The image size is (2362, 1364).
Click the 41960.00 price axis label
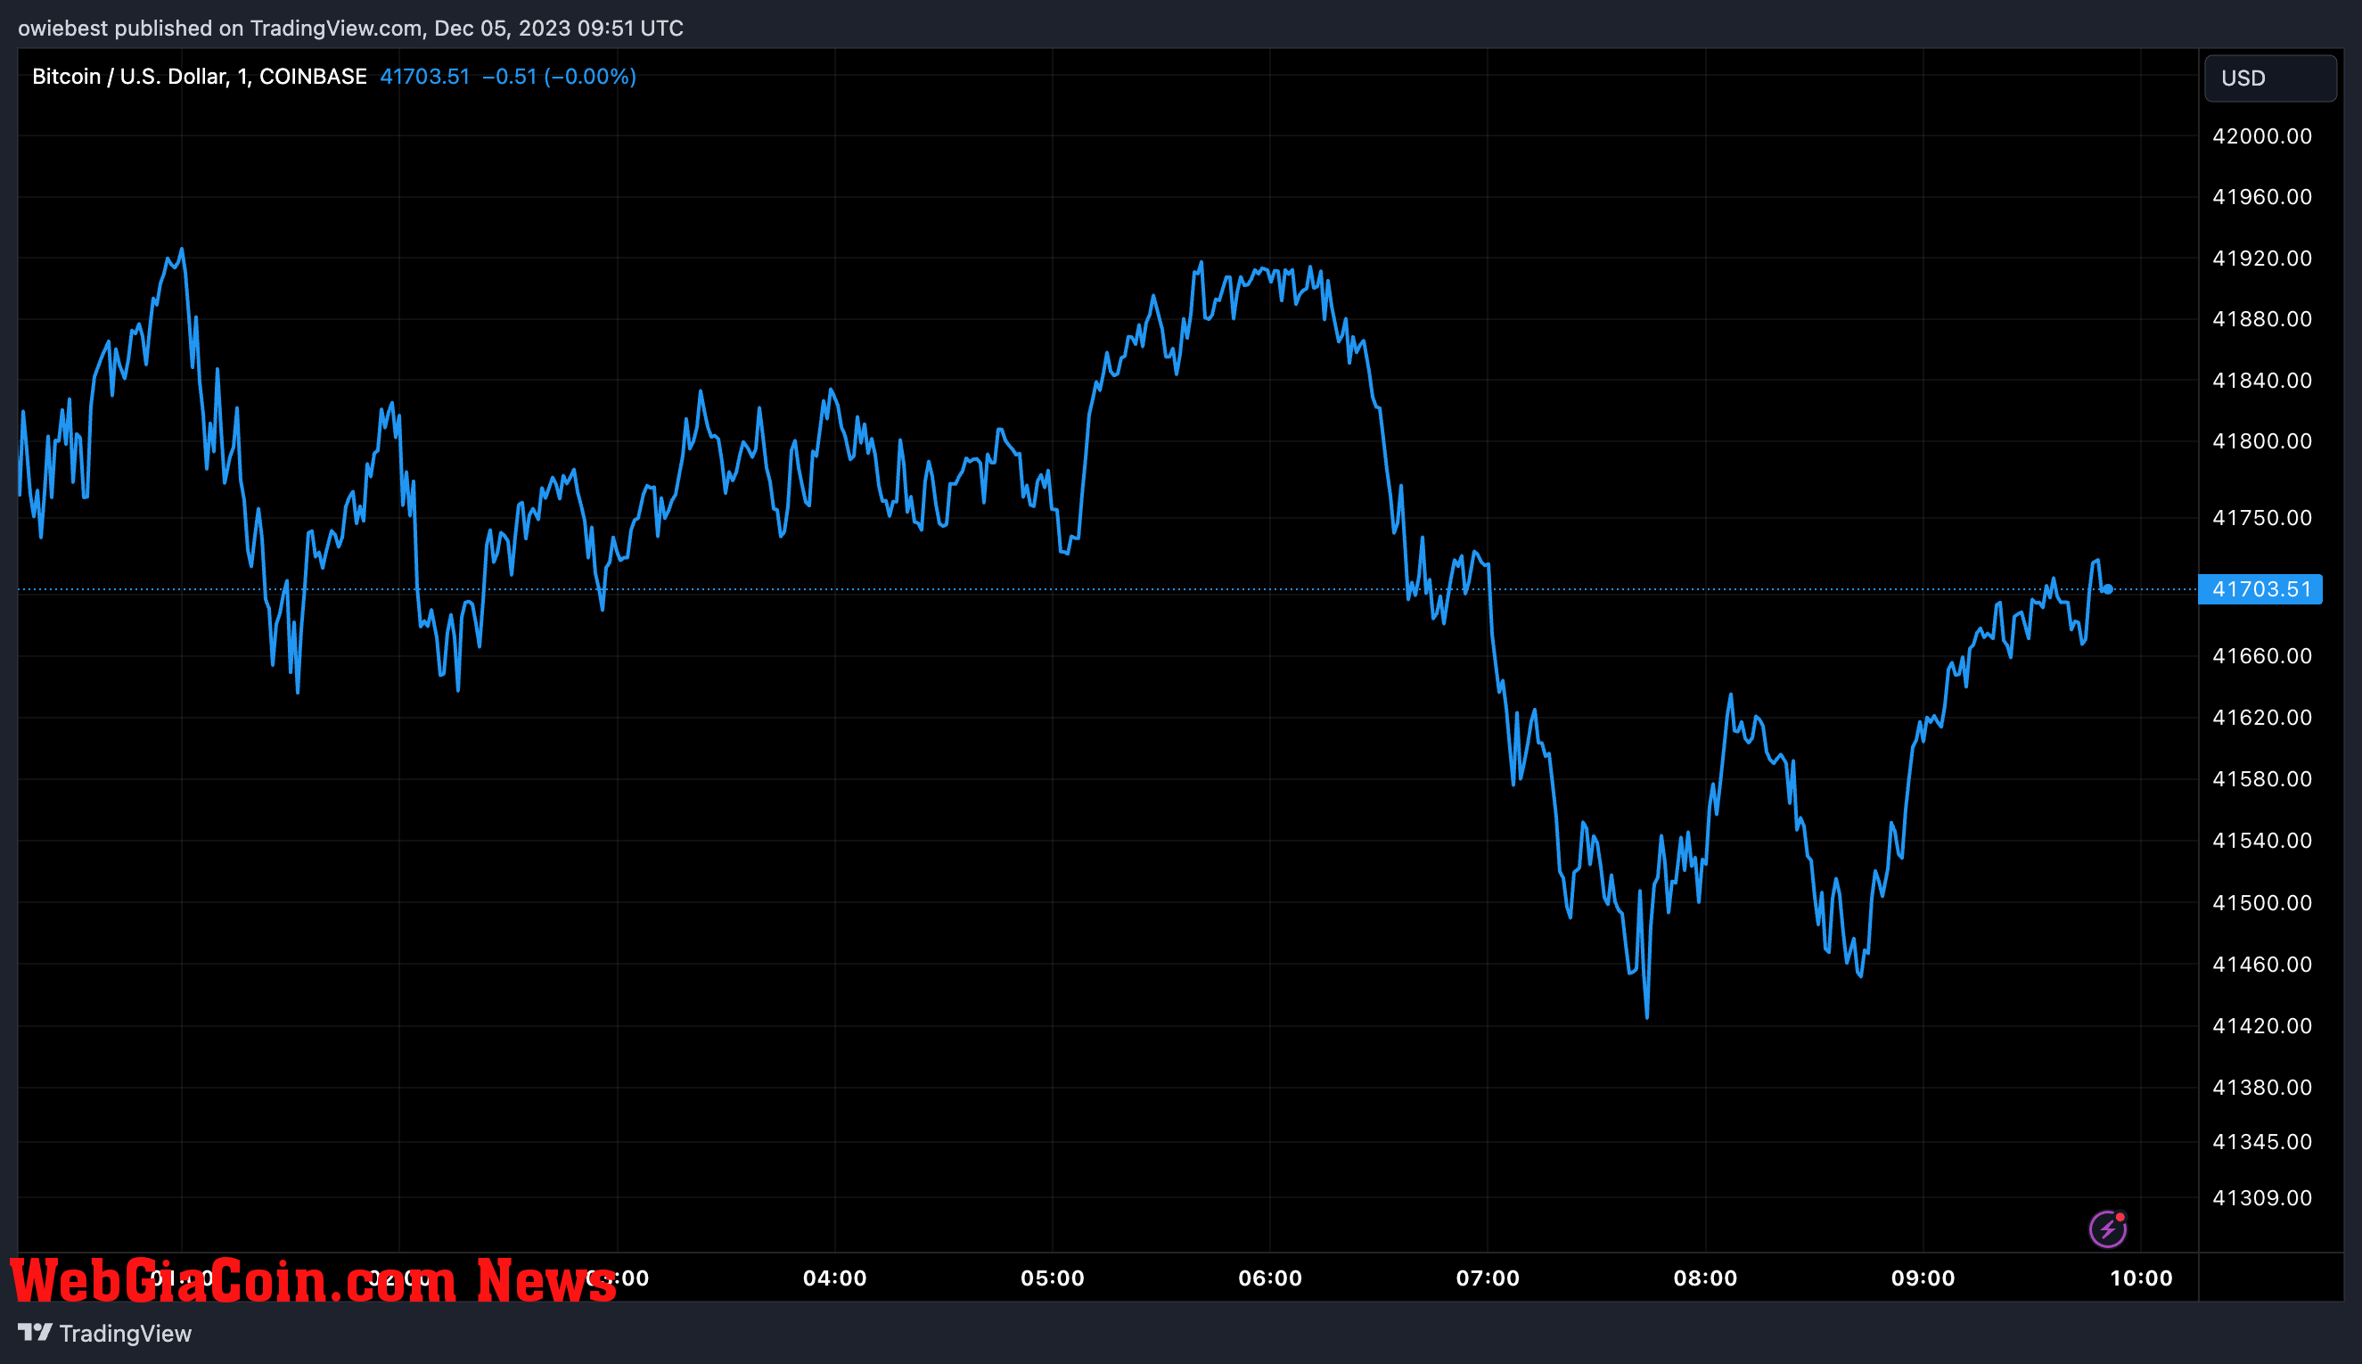2262,197
